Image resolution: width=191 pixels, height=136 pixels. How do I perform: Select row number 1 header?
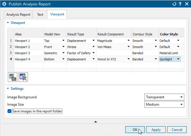[11, 41]
